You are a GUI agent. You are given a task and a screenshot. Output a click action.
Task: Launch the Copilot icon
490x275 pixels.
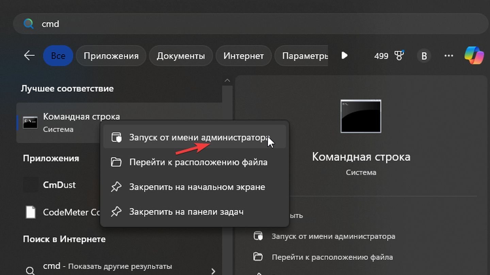tap(474, 55)
